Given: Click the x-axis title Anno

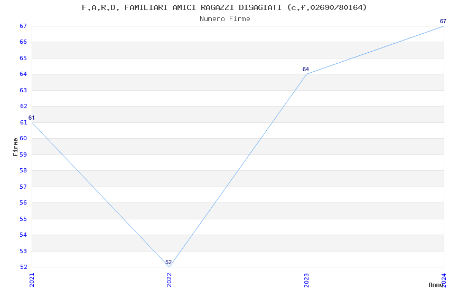Looking at the screenshot, I should tap(436, 285).
